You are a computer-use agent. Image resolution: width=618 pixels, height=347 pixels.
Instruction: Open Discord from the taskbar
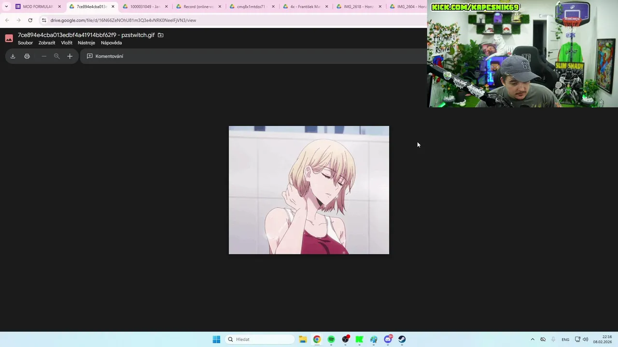(388, 339)
